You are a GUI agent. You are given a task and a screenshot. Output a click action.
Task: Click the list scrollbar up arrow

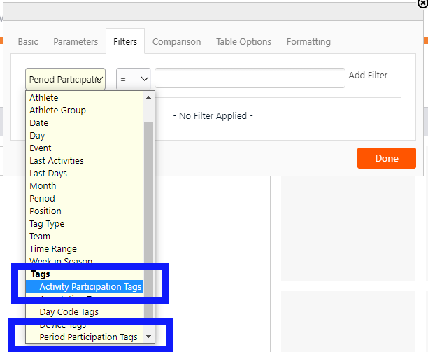coord(148,97)
